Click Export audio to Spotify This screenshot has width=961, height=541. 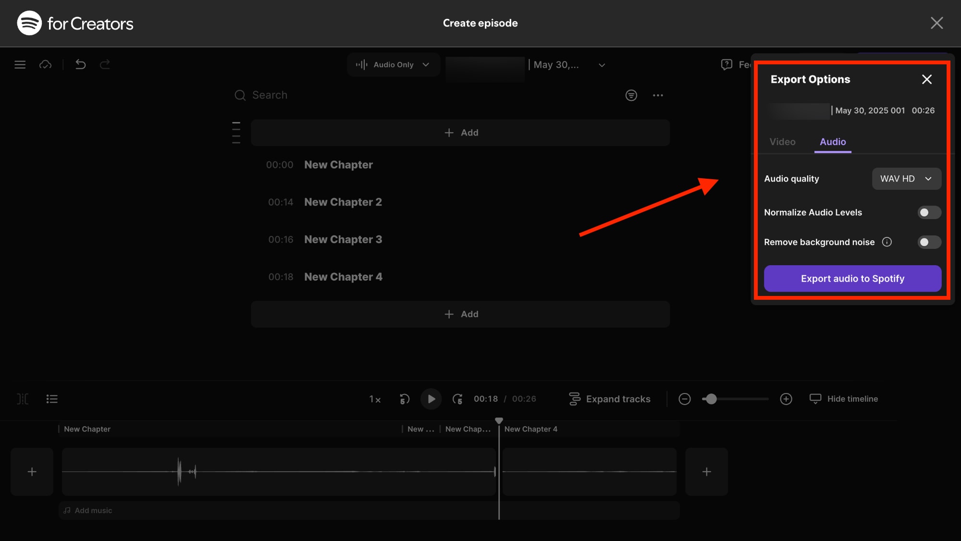pyautogui.click(x=852, y=279)
